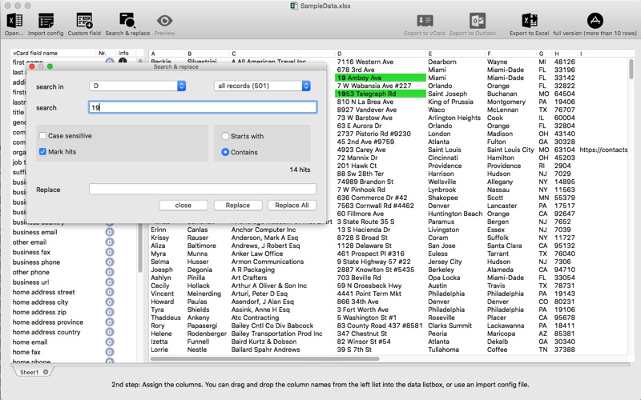Open the Custom field tool
Viewport: 641px width, 400px height.
tap(84, 21)
